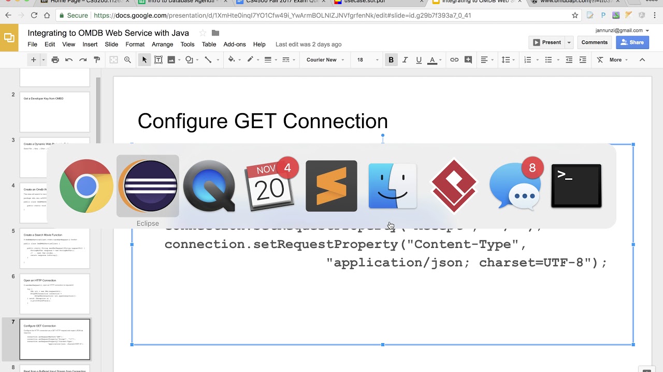The height and width of the screenshot is (372, 663).
Task: Toggle Italic formatting
Action: coord(405,60)
